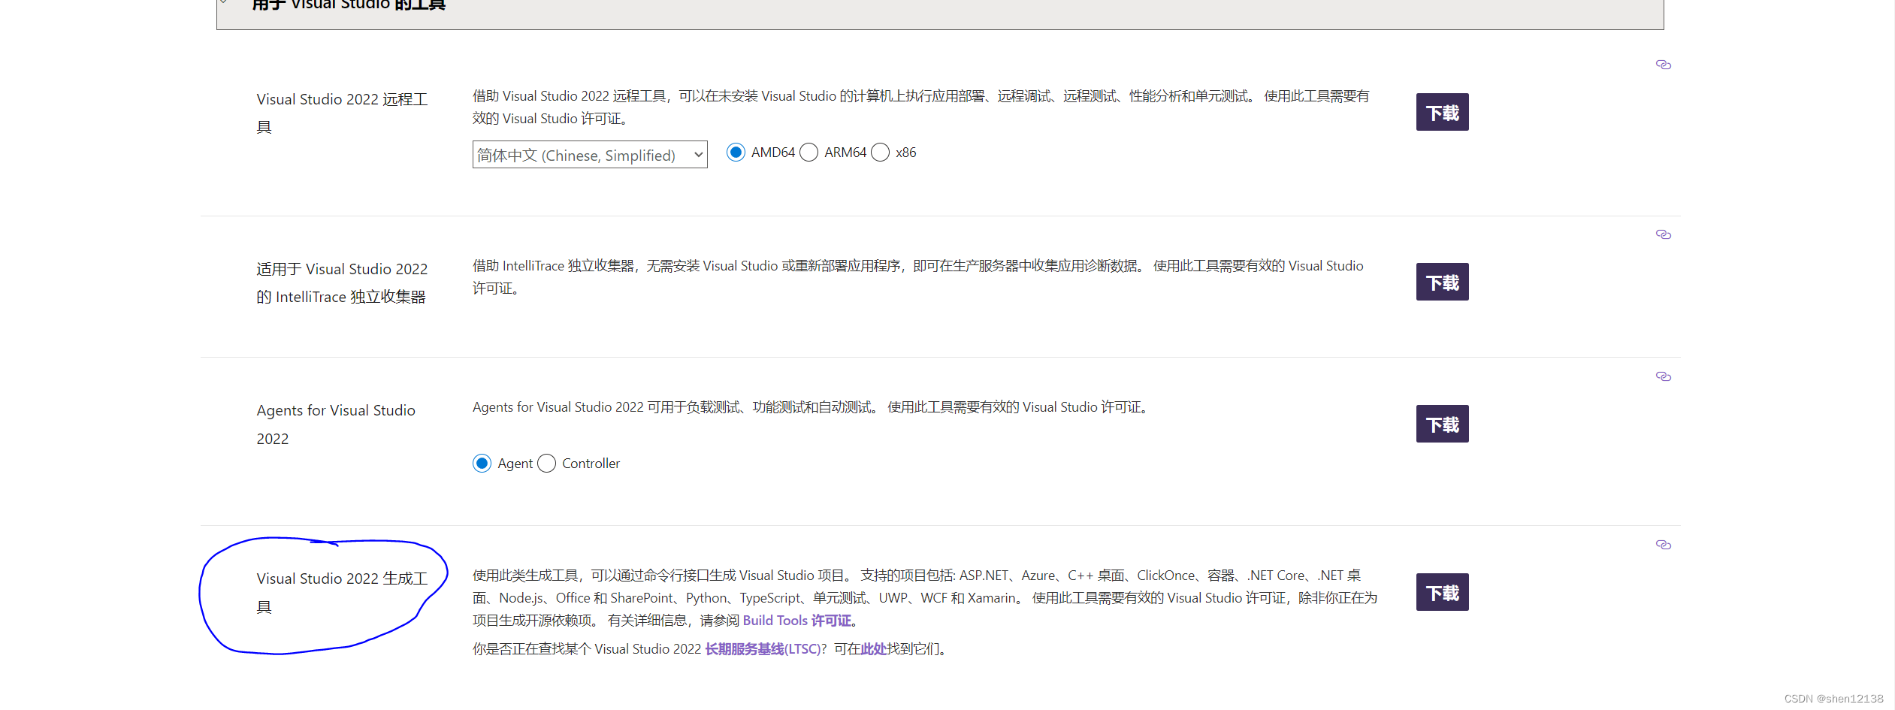1895x710 pixels.
Task: Choose the Agent radio option
Action: tap(482, 464)
